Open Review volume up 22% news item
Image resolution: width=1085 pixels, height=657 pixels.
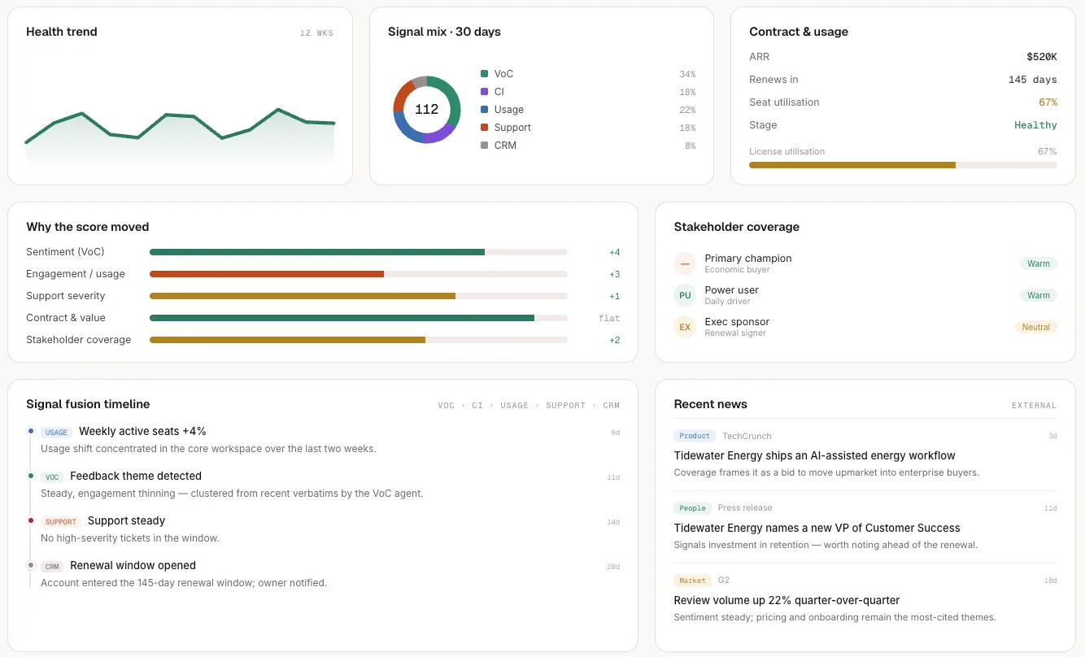[787, 600]
